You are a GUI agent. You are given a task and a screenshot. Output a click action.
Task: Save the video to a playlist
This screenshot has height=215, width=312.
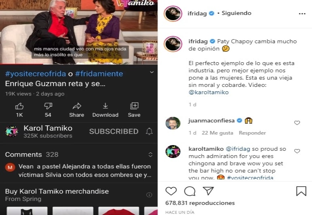coord(134,110)
